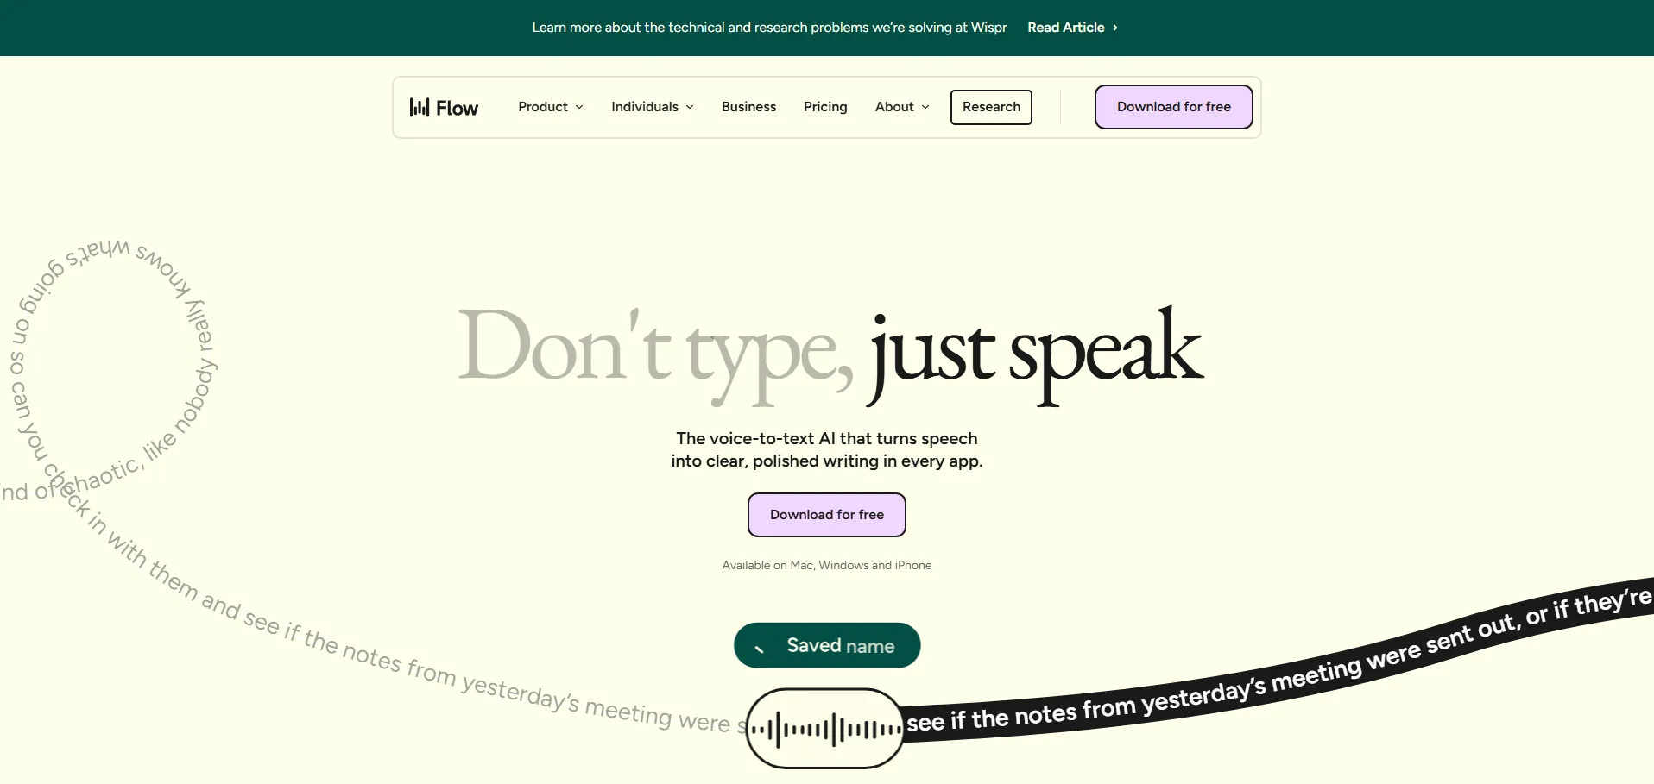Open the Business page from navigation
The image size is (1654, 784).
click(748, 107)
